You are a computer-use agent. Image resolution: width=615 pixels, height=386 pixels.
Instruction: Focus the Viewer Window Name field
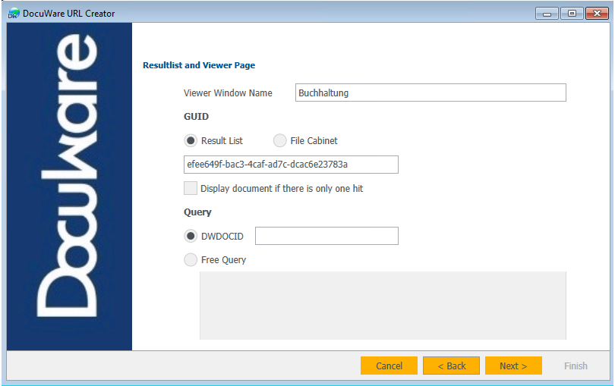[430, 93]
